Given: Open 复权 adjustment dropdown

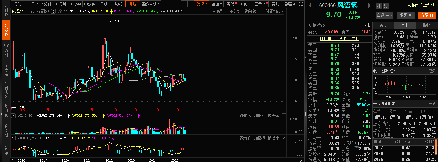Looking at the screenshot, I should 202,4.
